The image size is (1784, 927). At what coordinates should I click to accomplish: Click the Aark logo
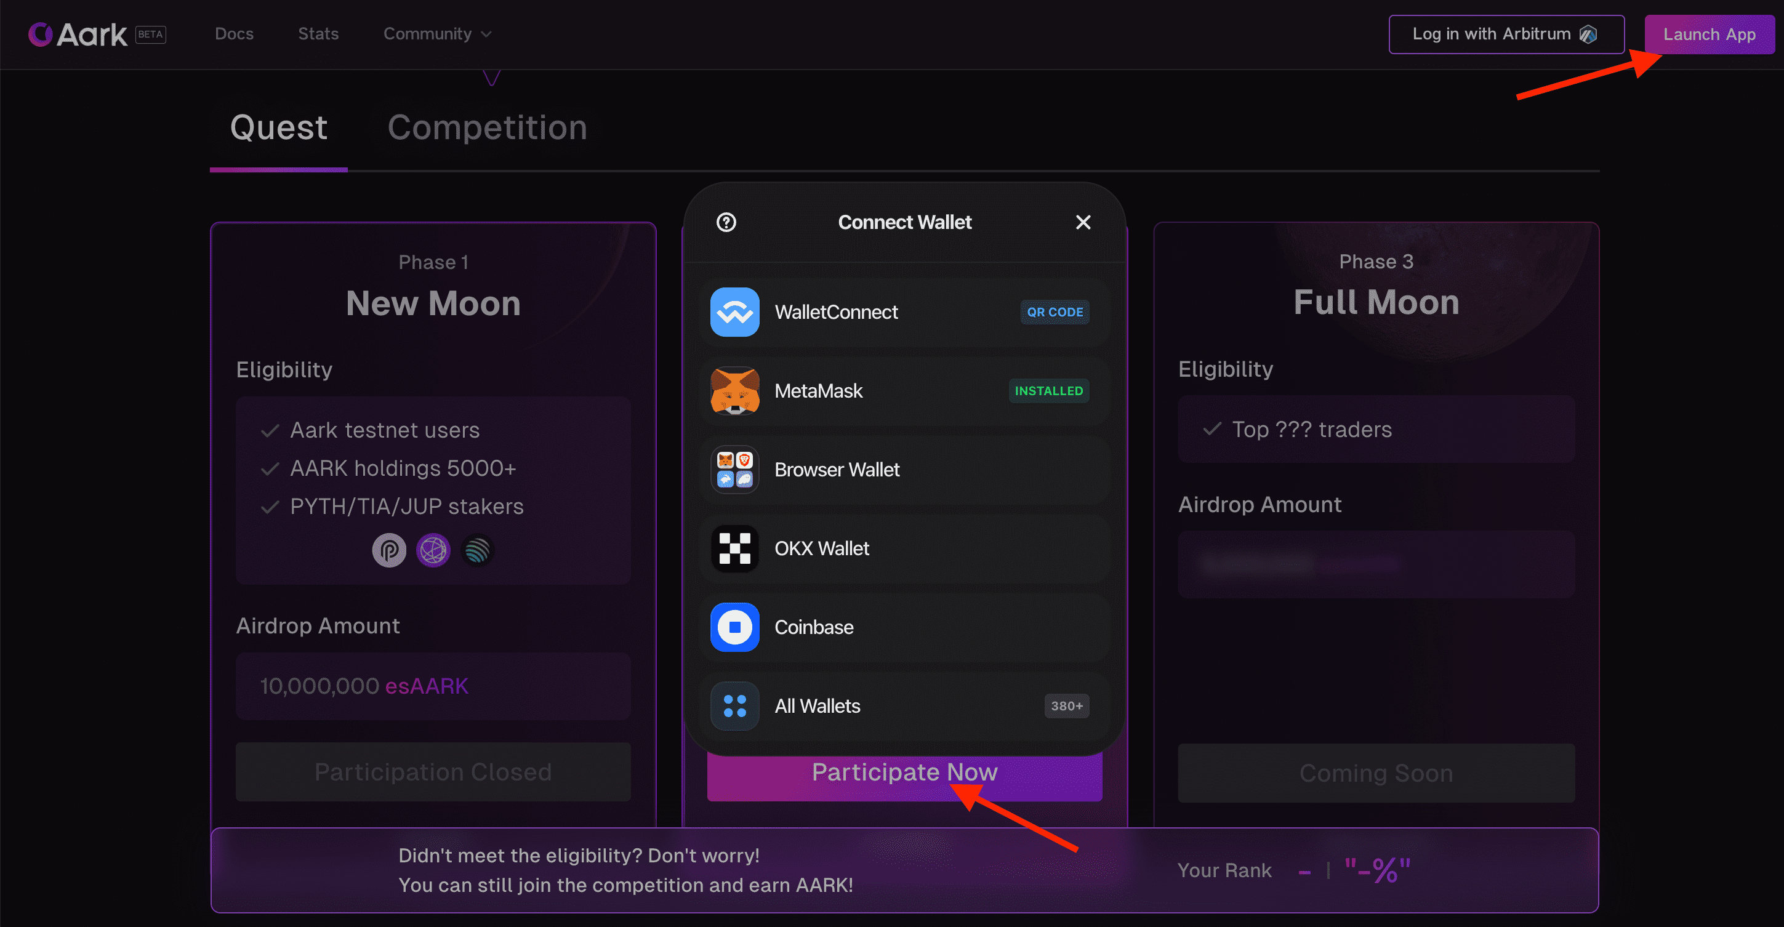78,34
